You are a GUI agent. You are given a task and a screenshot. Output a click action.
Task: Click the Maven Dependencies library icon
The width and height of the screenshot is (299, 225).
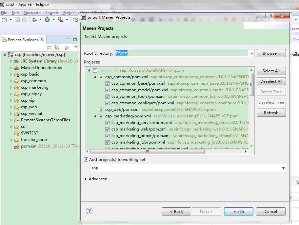click(17, 68)
